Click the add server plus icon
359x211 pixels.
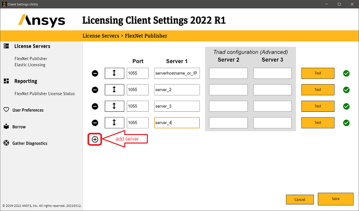coord(95,139)
